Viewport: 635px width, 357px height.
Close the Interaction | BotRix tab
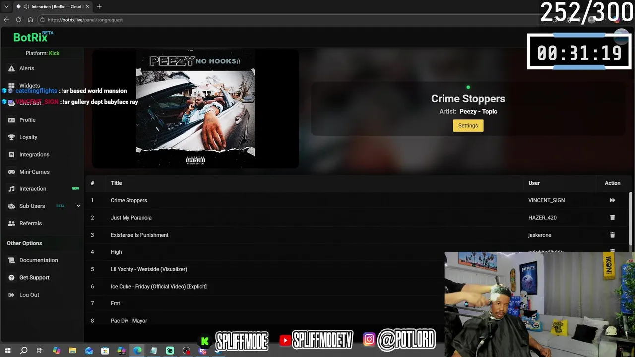pos(87,7)
